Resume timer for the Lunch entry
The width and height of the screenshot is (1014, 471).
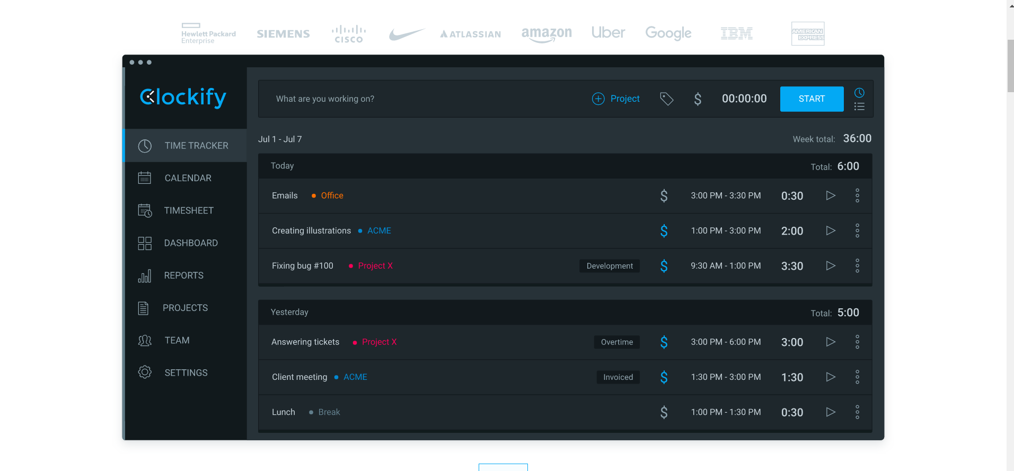[831, 412]
